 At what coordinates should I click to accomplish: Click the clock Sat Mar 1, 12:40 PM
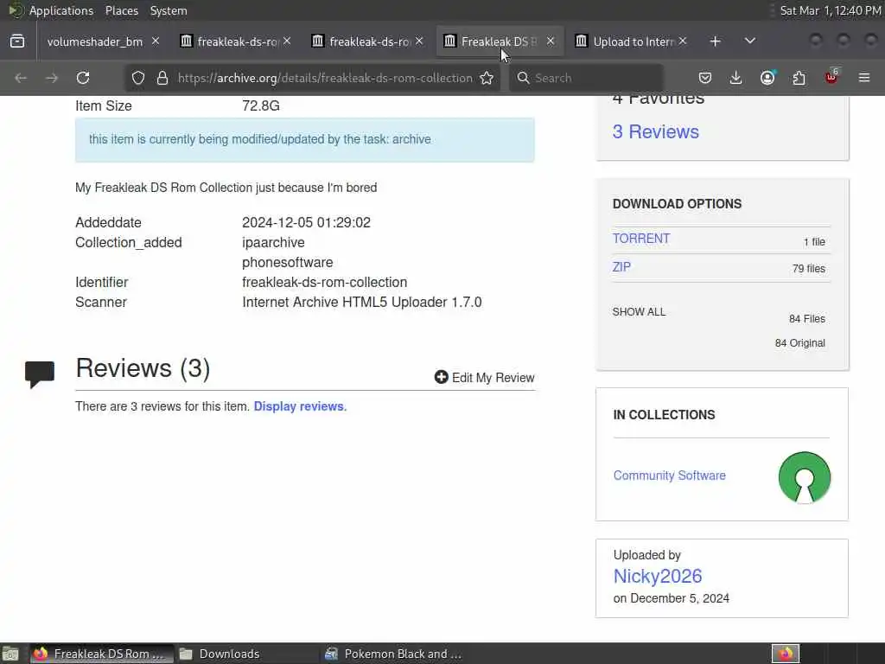pos(831,10)
